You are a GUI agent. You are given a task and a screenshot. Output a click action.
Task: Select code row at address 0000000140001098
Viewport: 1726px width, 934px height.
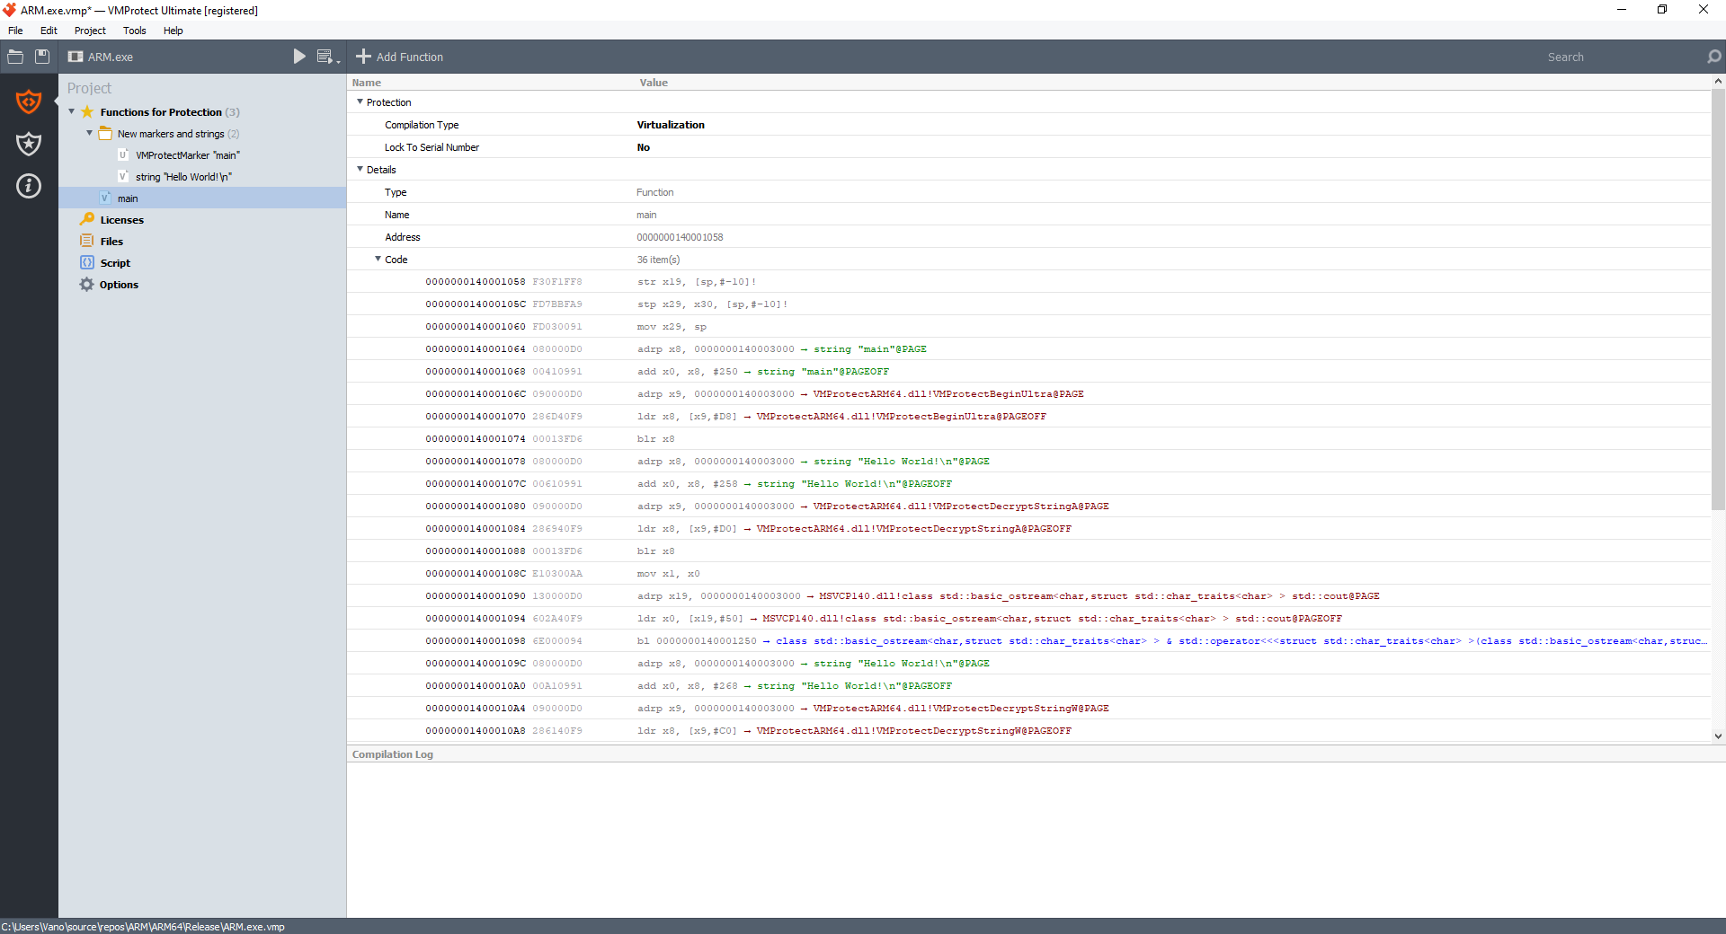click(x=1028, y=641)
